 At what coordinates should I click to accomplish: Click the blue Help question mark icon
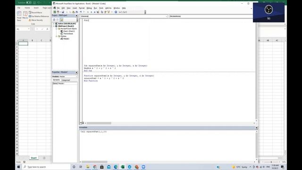pyautogui.click(x=116, y=12)
